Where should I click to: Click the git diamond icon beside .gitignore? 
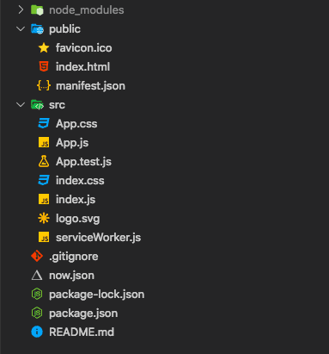[37, 256]
